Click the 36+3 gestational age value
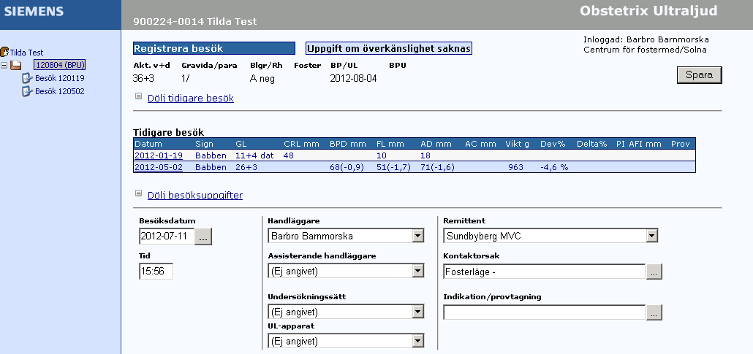The width and height of the screenshot is (753, 354). pyautogui.click(x=143, y=79)
